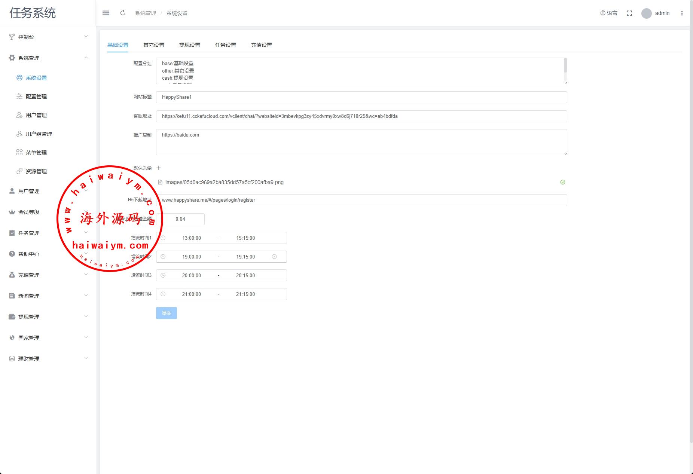Click the plus icon to add default avatar

[x=159, y=168]
